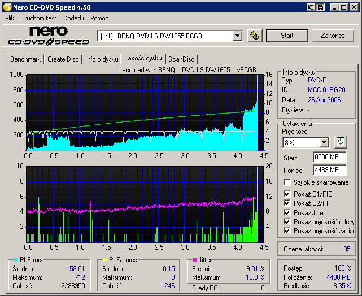This screenshot has width=362, height=296.
Task: Click the PIF and jitter graph area
Action: tap(145, 204)
